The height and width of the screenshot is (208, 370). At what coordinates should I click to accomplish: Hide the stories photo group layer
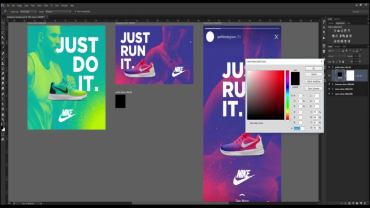click(x=329, y=89)
